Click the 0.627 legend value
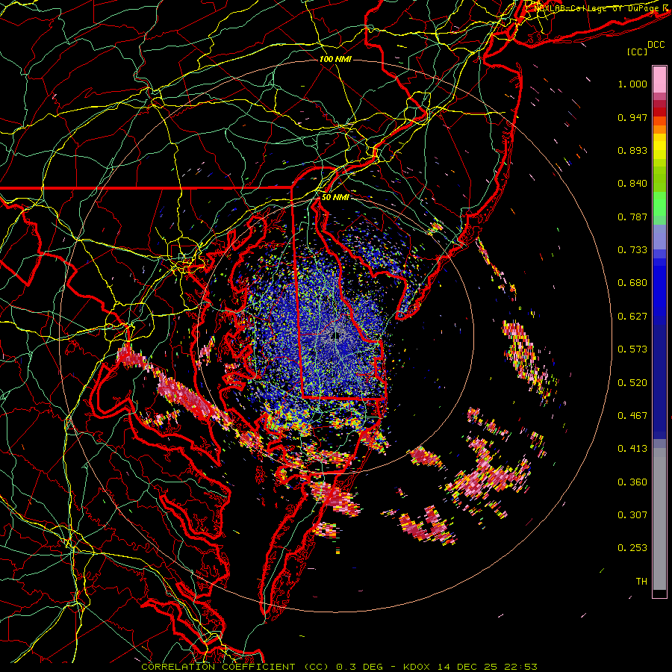This screenshot has width=672, height=672. [x=632, y=317]
